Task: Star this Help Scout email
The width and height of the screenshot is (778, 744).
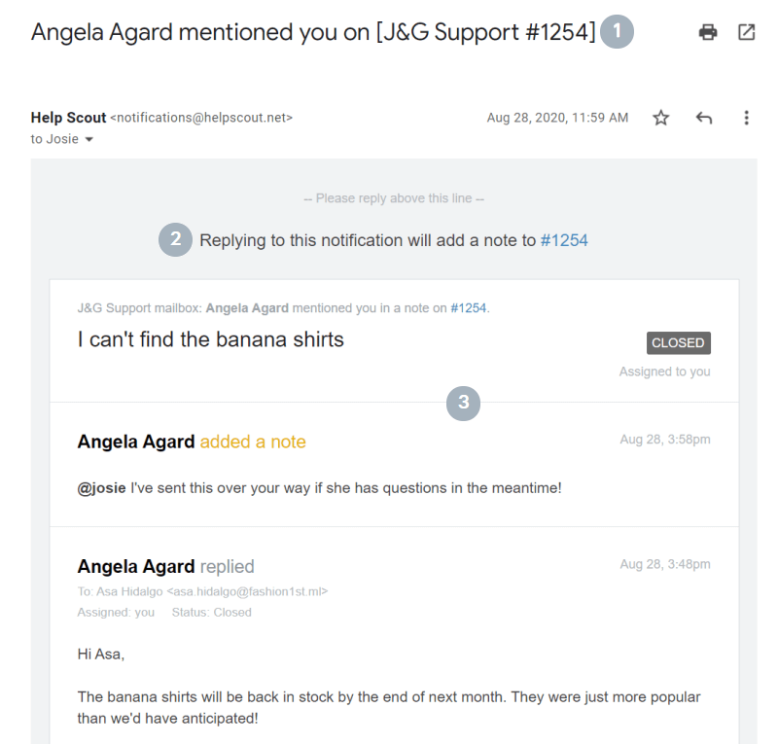Action: tap(661, 118)
